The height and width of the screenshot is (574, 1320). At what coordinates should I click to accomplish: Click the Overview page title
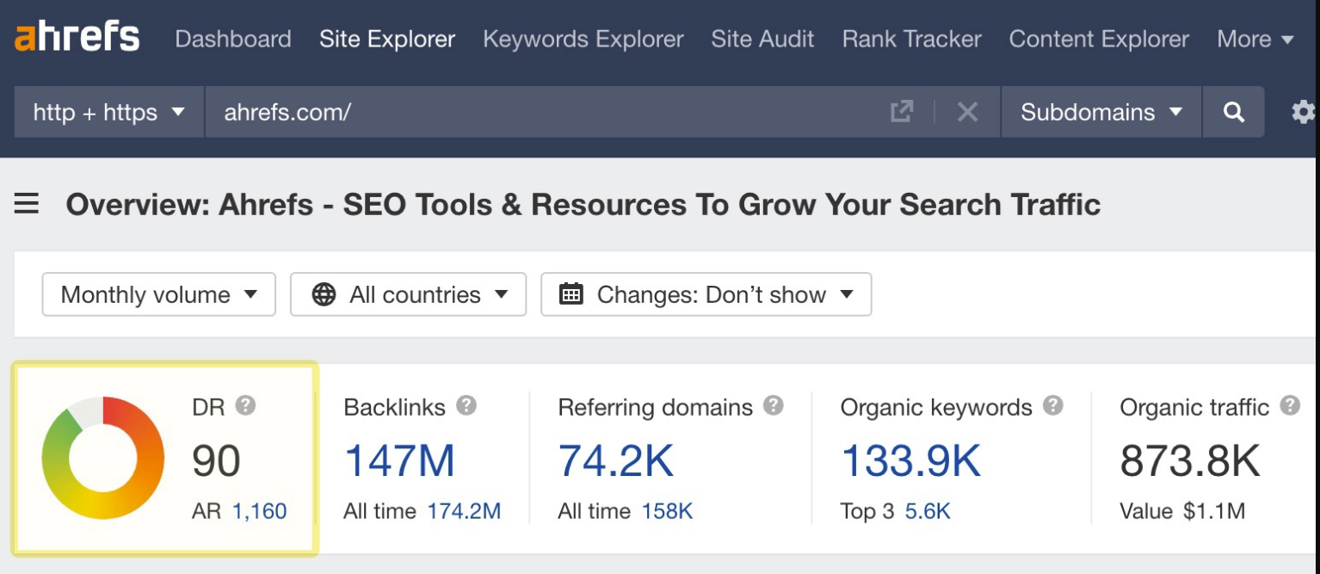tap(583, 205)
